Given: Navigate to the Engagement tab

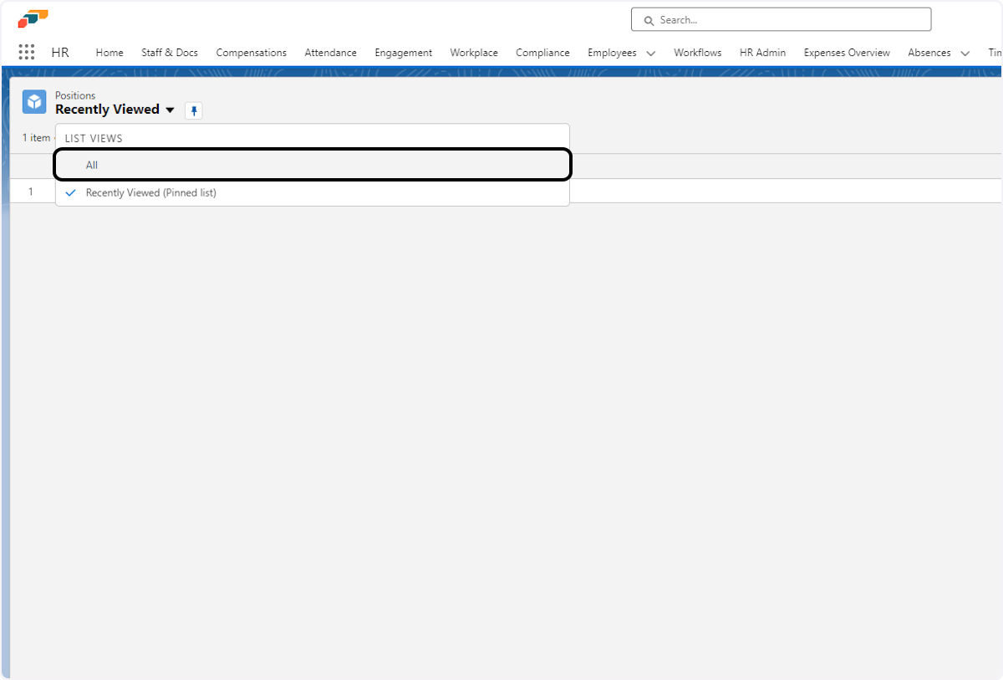Looking at the screenshot, I should [403, 53].
